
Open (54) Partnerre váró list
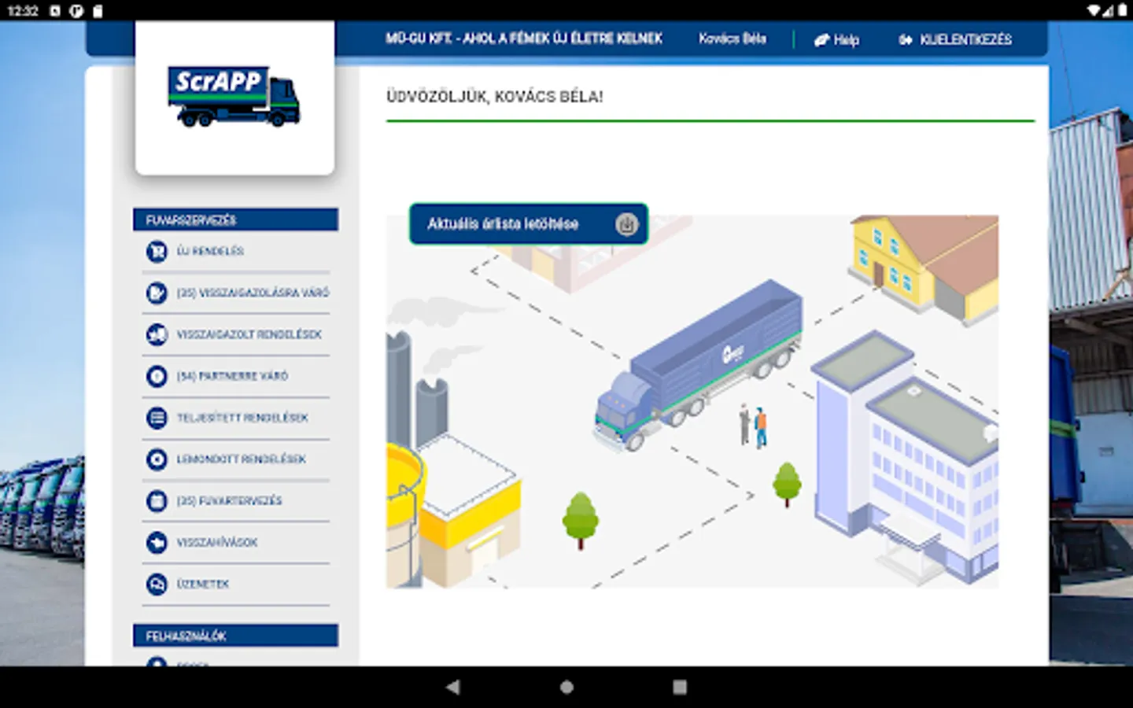235,376
